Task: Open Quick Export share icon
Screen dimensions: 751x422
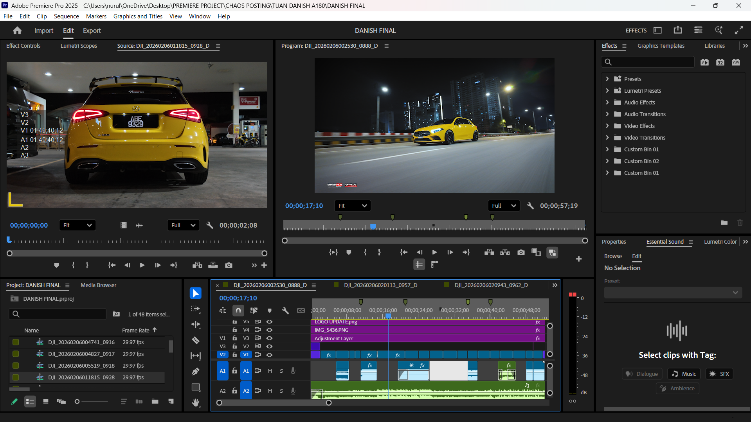Action: tap(678, 30)
